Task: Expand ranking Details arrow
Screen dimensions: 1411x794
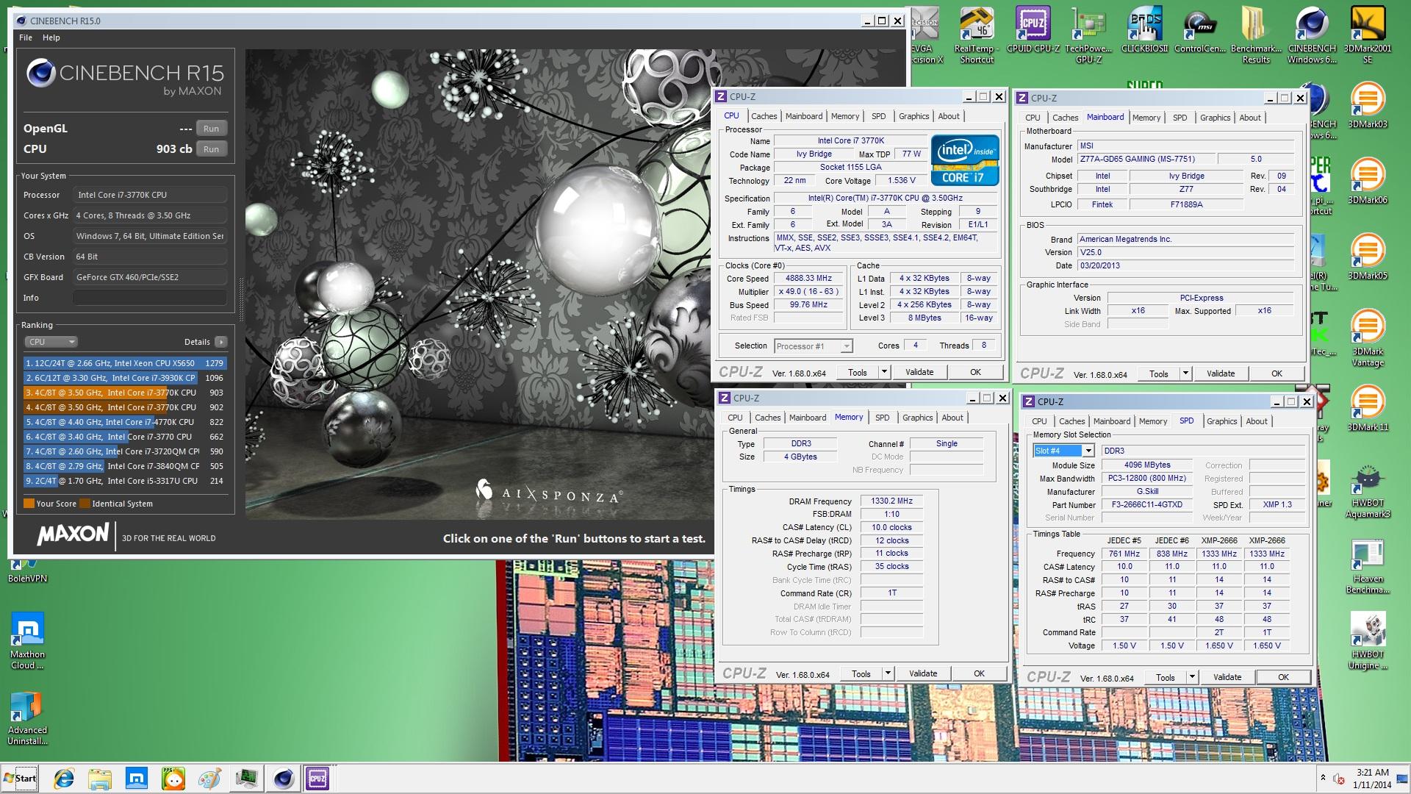Action: pyautogui.click(x=221, y=342)
